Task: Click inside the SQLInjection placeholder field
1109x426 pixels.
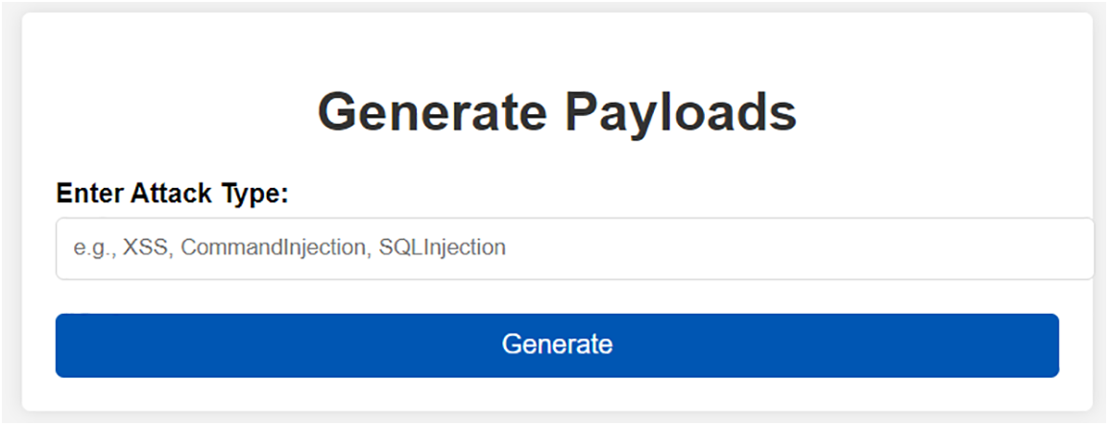Action: [574, 248]
